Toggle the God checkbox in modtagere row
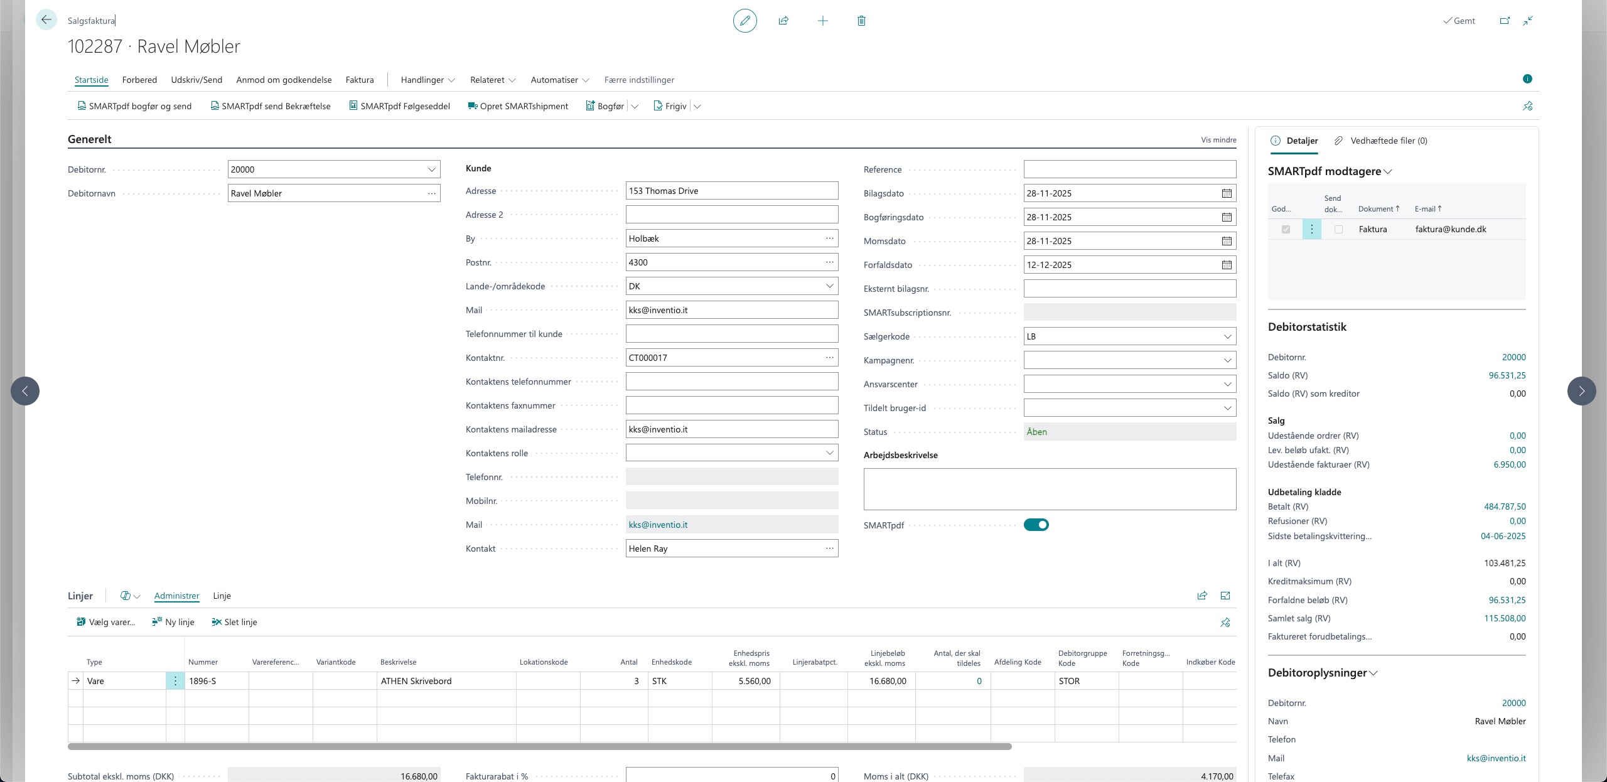The height and width of the screenshot is (782, 1607). [x=1286, y=230]
